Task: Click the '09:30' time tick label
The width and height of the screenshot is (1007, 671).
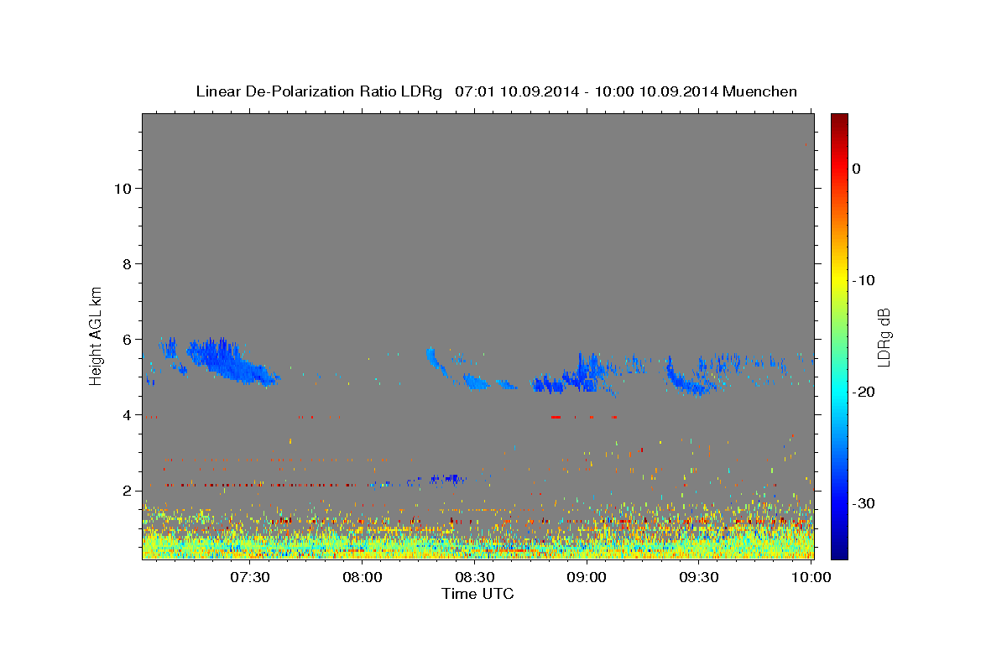Action: coord(699,577)
